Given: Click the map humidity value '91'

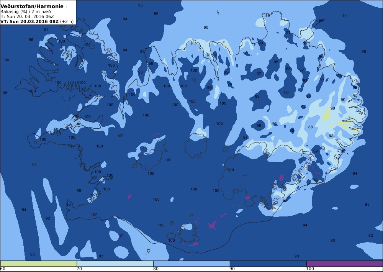Looking at the screenshot, I should [122, 236].
